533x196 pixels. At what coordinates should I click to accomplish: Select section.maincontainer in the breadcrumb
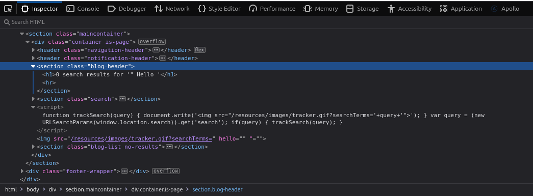click(93, 189)
